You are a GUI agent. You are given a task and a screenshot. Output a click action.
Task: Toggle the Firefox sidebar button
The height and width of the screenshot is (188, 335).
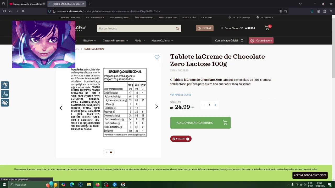[x=4, y=11]
